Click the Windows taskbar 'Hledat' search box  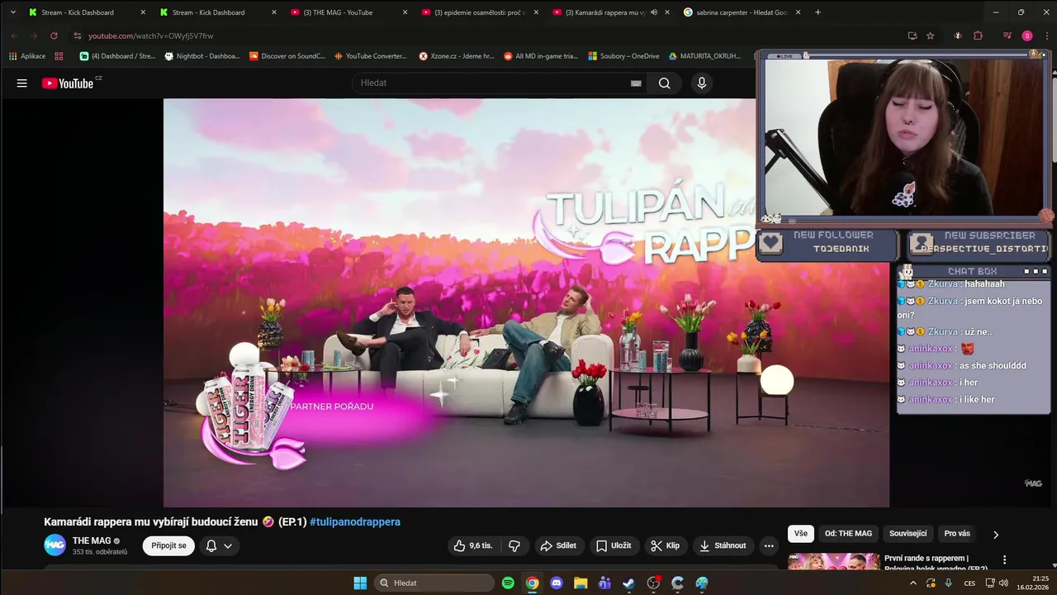pos(434,583)
